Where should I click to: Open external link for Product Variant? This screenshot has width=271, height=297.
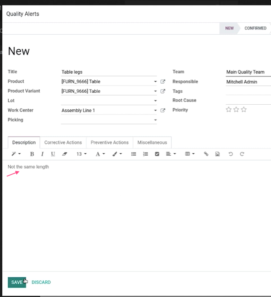(163, 91)
